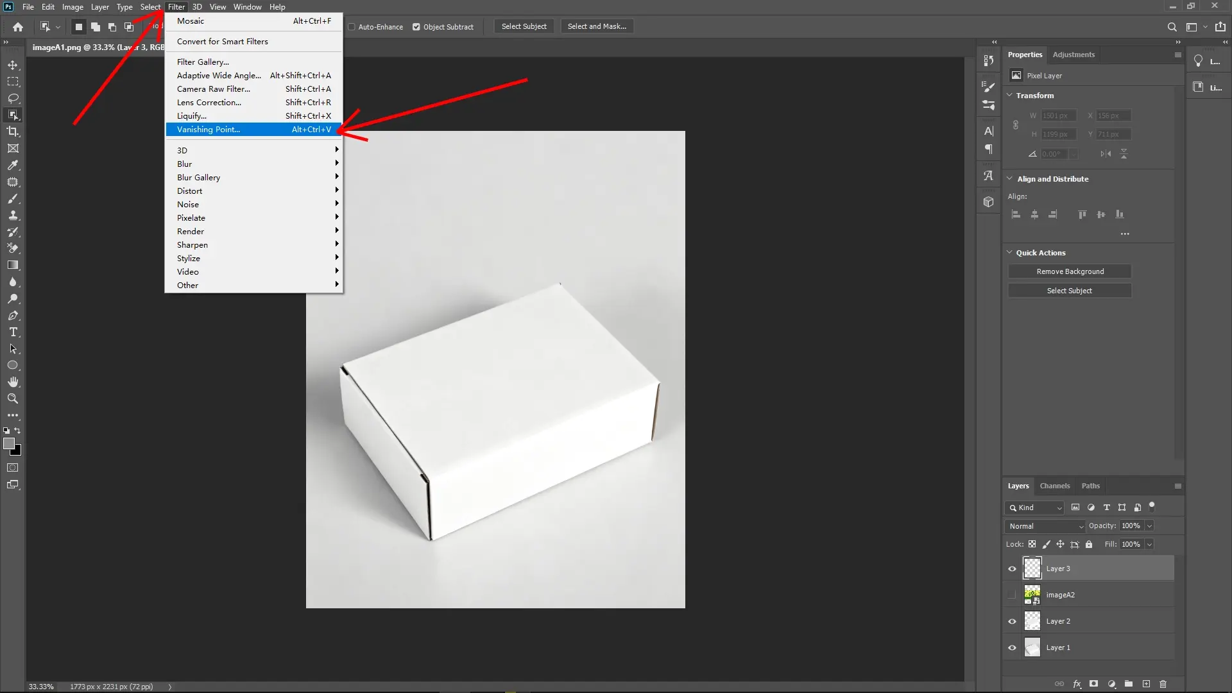
Task: Select the Move tool
Action: (13, 65)
